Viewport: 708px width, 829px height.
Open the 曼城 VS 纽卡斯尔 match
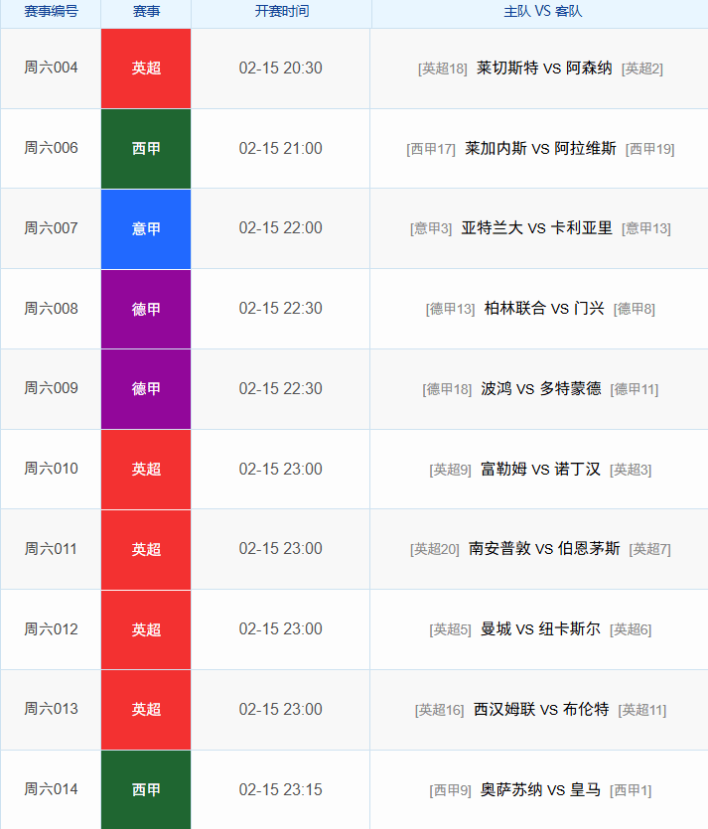pos(540,629)
